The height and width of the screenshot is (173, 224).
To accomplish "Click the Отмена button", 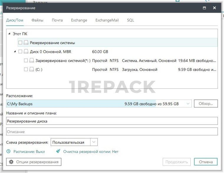I will [x=205, y=162].
